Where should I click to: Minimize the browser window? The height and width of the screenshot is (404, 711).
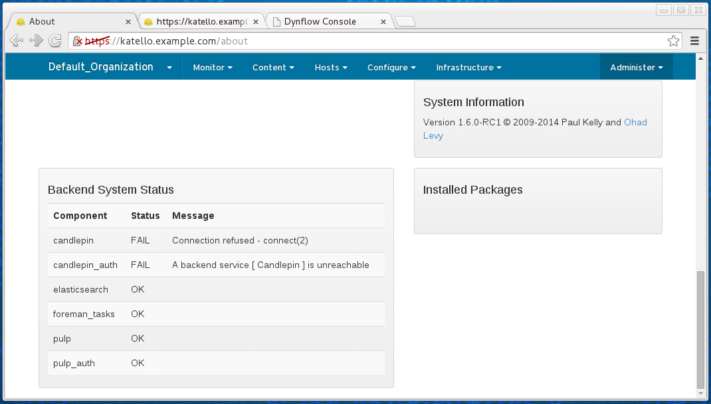(664, 10)
